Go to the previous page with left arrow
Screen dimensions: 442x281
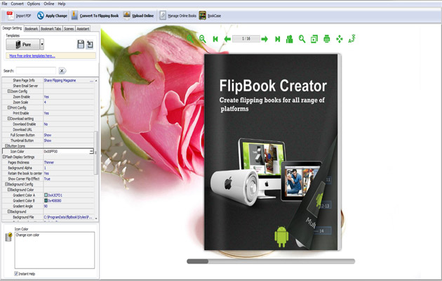click(227, 39)
